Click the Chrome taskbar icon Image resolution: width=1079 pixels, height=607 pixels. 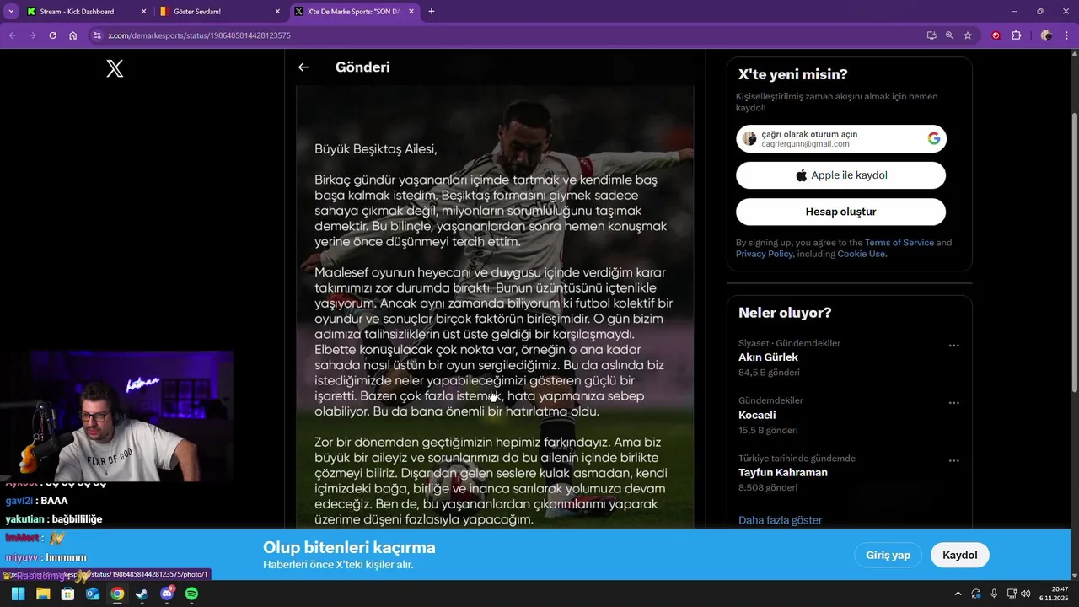[x=117, y=594]
